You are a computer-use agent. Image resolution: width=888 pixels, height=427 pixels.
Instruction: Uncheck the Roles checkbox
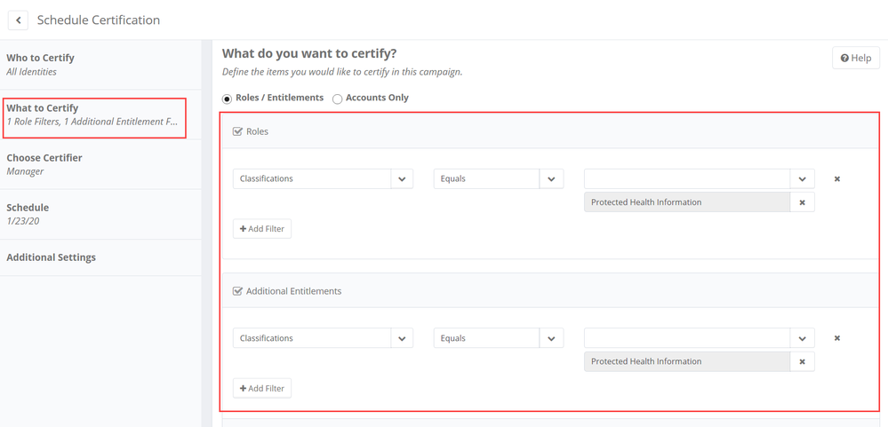[x=238, y=131]
